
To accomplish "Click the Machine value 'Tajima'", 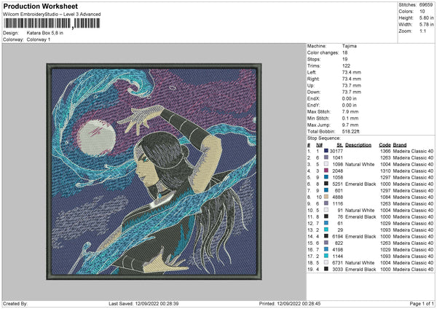I will click(349, 46).
